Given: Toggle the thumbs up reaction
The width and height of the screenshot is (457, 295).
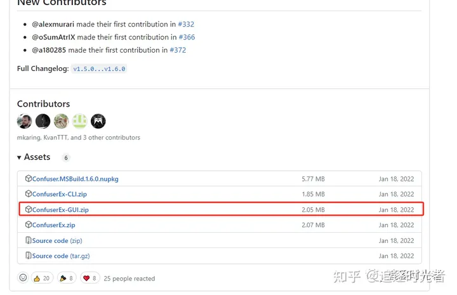Looking at the screenshot, I should (41, 278).
